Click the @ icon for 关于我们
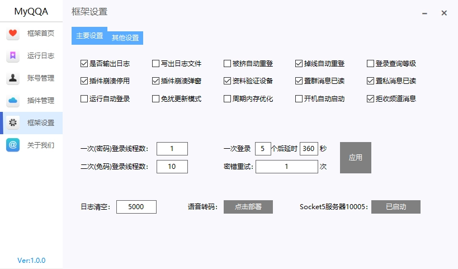This screenshot has height=269, width=458. pyautogui.click(x=13, y=145)
